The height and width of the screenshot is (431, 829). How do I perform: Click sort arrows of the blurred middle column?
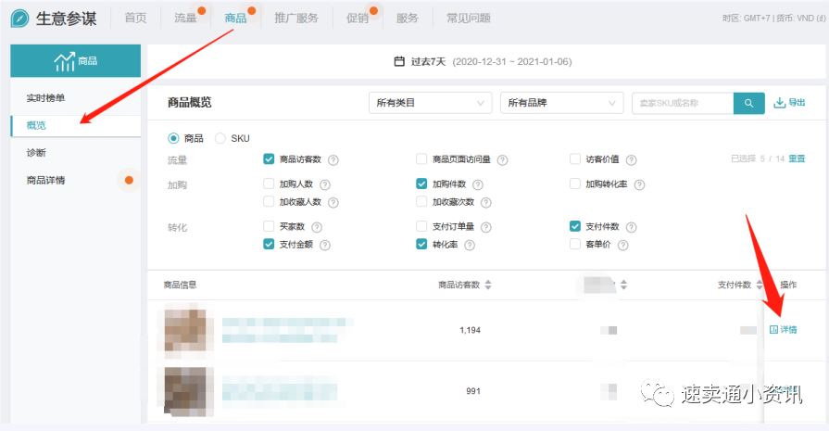coord(624,285)
